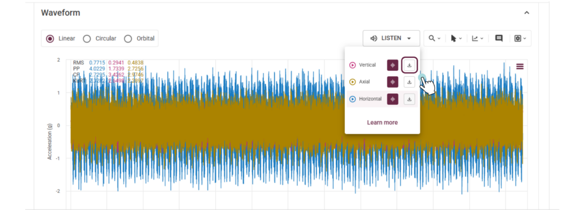Click the Vertical soundwave icon button
Image resolution: width=574 pixels, height=210 pixels.
click(x=392, y=65)
